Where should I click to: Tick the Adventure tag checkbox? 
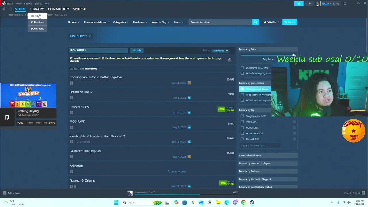pyautogui.click(x=242, y=133)
